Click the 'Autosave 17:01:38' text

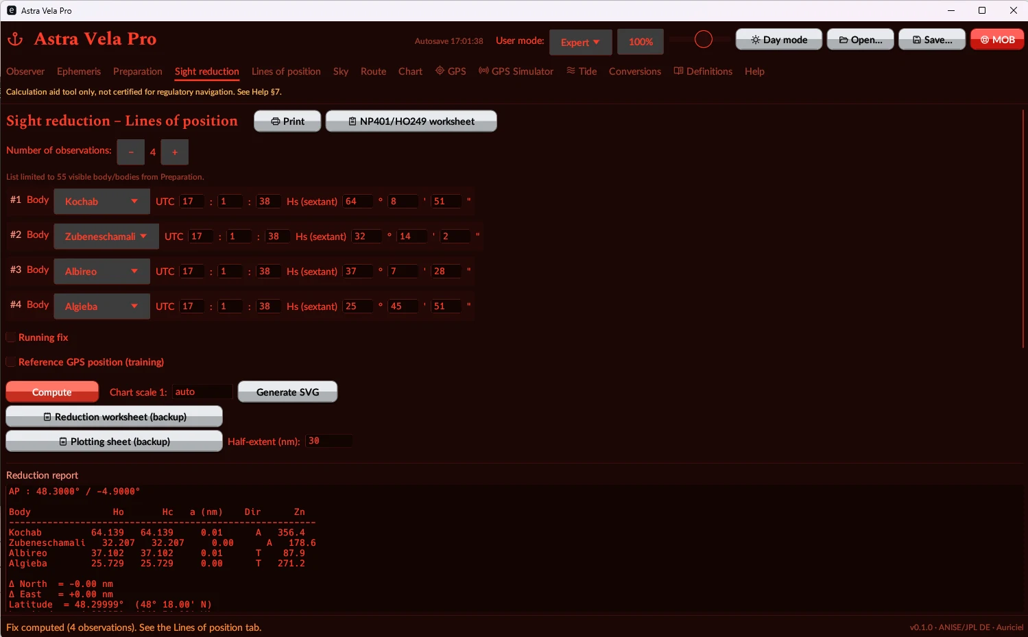coord(449,41)
